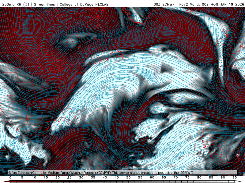Image resolution: width=245 pixels, height=183 pixels.
Task: Click colorbar value '40'
Action: 105,178
